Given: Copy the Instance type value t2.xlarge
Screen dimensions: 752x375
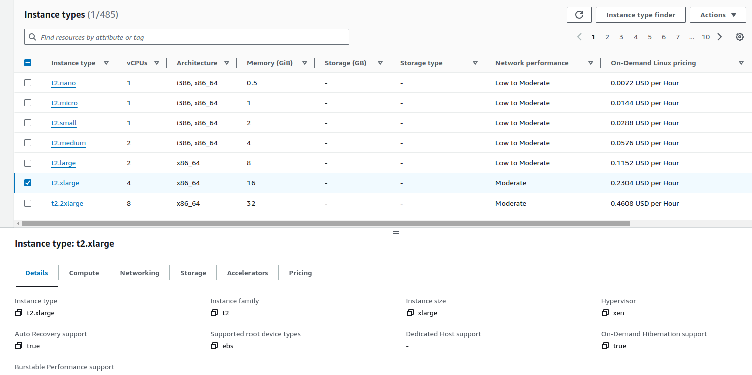Looking at the screenshot, I should [x=19, y=313].
